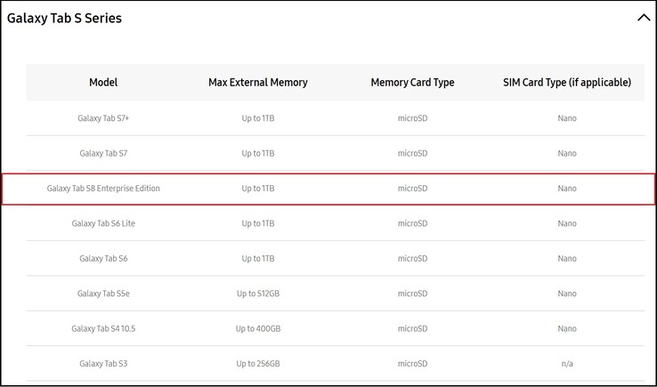Select the Galaxy Tab S6 Lite row
657x387 pixels.
[x=103, y=223]
